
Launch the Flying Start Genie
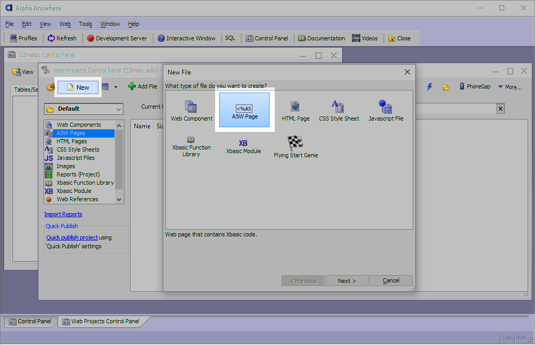[x=295, y=147]
